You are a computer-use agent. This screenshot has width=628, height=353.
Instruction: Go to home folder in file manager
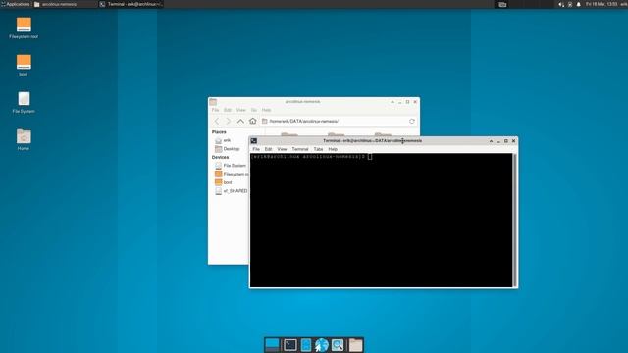pyautogui.click(x=253, y=121)
